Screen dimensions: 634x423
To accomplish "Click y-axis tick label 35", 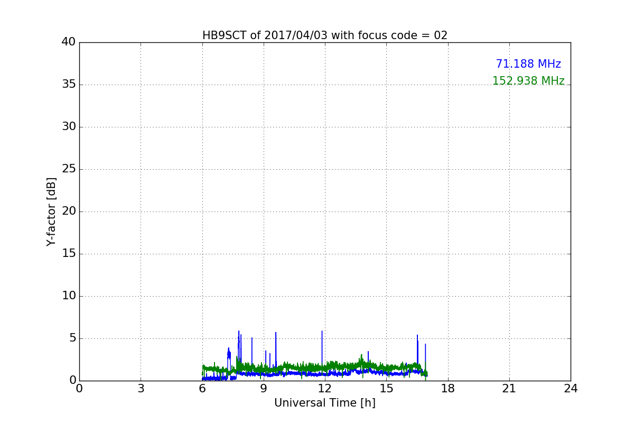I will click(68, 85).
